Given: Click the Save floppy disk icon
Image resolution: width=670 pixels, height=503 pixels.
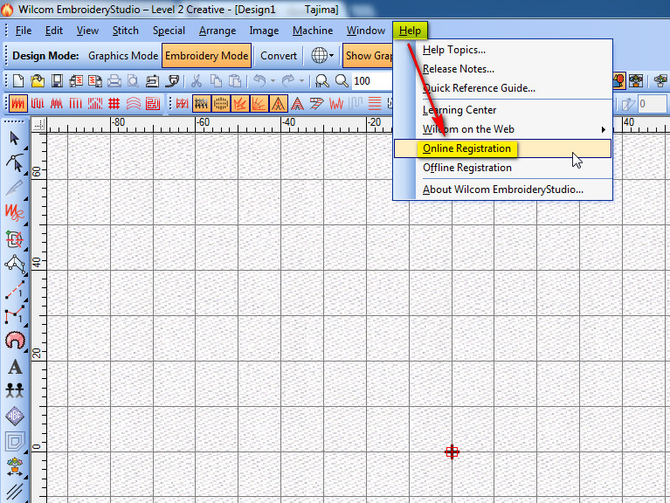Looking at the screenshot, I should 57,80.
